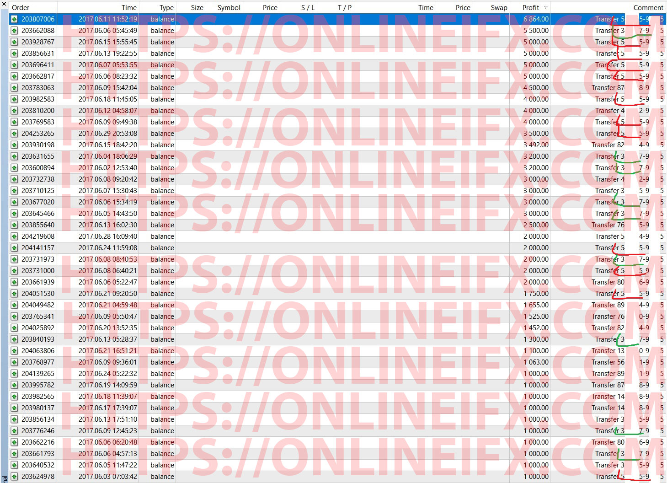667x483 pixels.
Task: Click order number 203765341
Action: (x=38, y=317)
